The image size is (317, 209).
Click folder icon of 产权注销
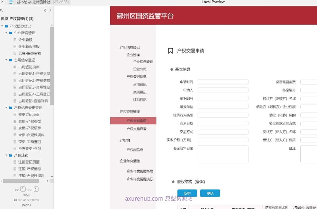click(x=11, y=155)
